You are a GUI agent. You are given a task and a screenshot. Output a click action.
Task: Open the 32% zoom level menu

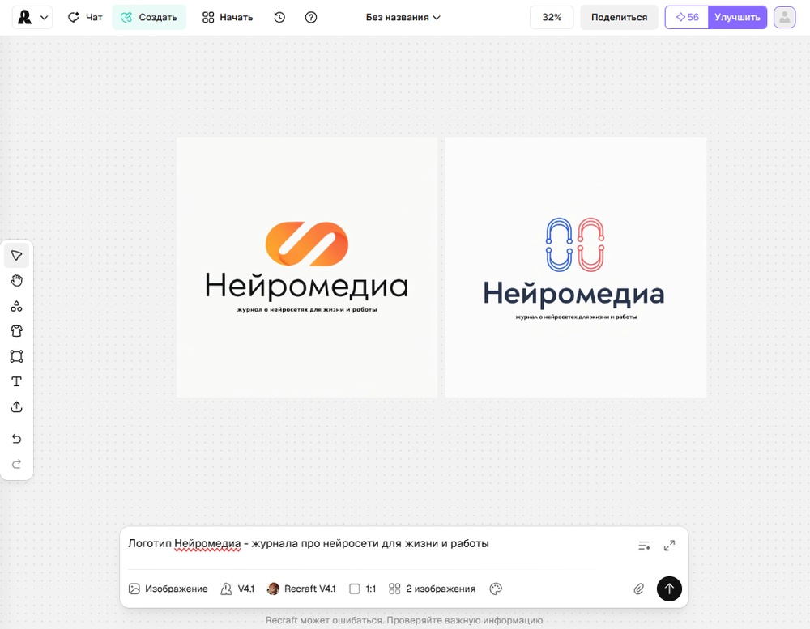[x=552, y=17]
